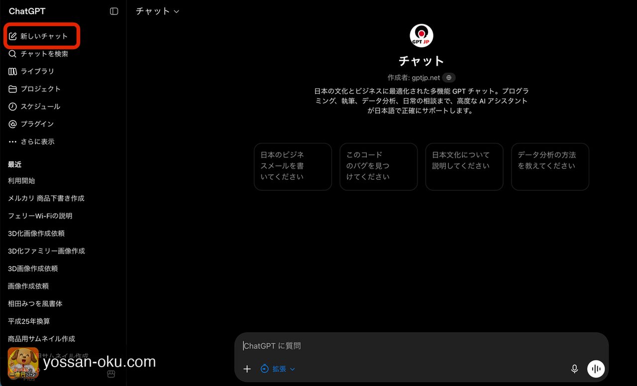Open the 拡張 dropdown in composer

tap(278, 369)
